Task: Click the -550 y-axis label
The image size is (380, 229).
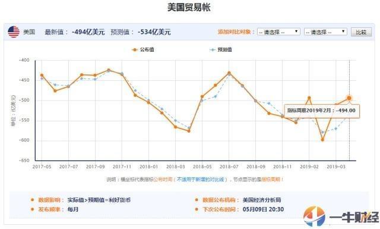Action: tap(24, 120)
